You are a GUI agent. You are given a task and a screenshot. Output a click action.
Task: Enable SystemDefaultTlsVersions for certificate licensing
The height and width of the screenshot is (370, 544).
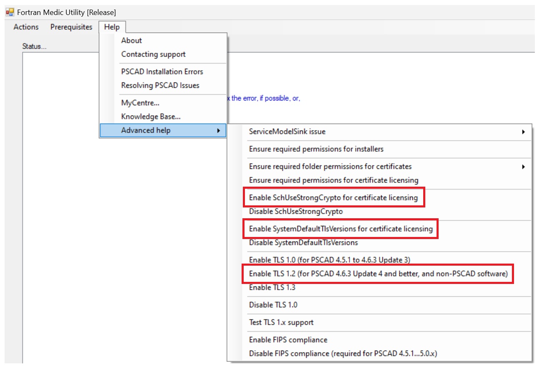(340, 229)
